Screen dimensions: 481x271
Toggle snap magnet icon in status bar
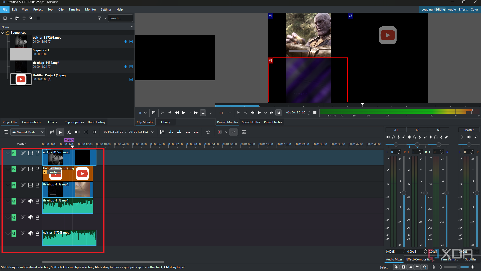(424, 267)
